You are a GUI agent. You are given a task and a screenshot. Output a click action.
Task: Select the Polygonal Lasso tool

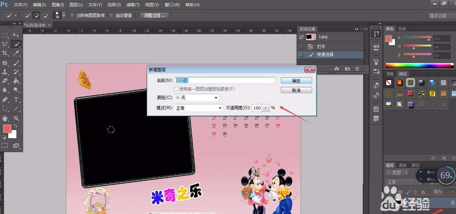tap(5, 44)
